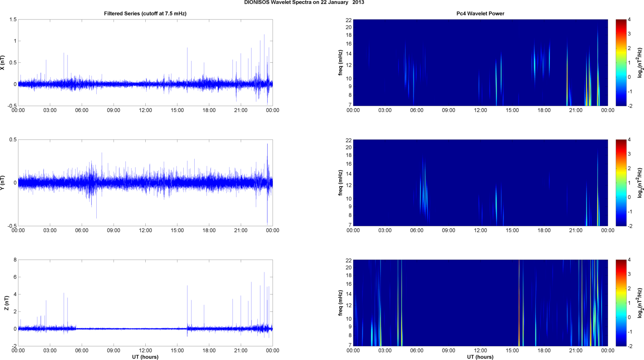Click the colorbar beside the middle spectrogram
Image resolution: width=644 pixels, height=360 pixels.
point(621,183)
